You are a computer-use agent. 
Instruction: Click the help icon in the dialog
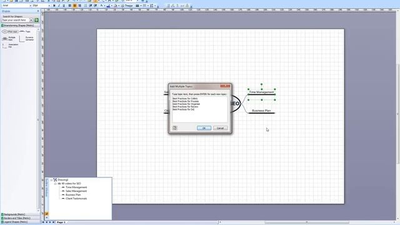point(175,127)
